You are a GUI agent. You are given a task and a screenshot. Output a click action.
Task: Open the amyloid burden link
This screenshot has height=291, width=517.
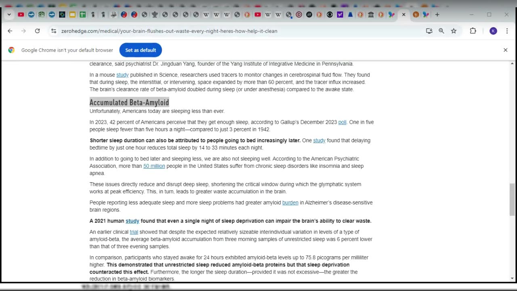point(290,202)
